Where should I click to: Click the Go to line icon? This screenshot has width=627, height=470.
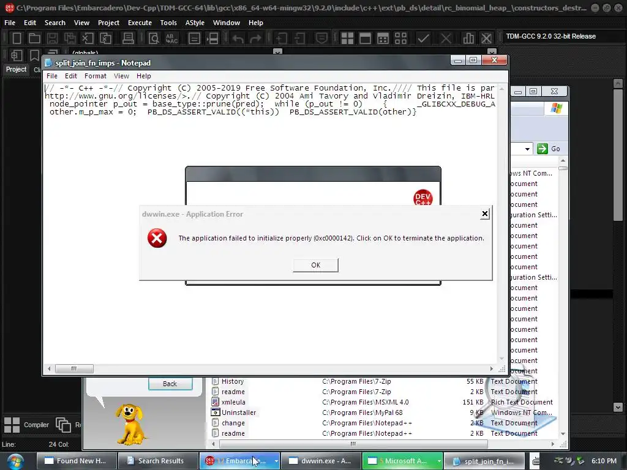[212, 39]
